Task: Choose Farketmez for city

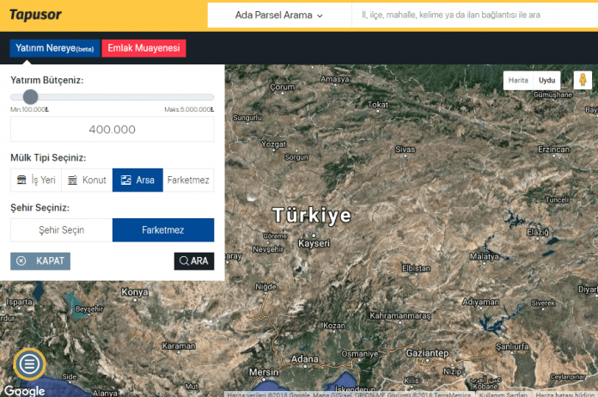Action: click(x=163, y=230)
